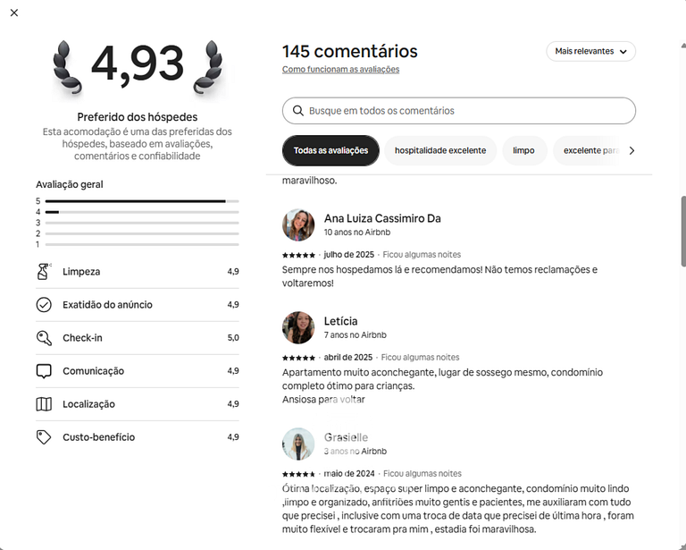
Task: Click the 5-star rating bar
Action: pyautogui.click(x=141, y=201)
